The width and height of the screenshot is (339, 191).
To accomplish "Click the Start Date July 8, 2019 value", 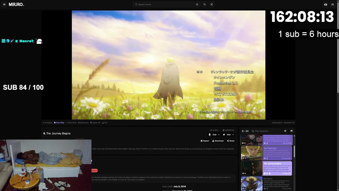I will pos(180,186).
